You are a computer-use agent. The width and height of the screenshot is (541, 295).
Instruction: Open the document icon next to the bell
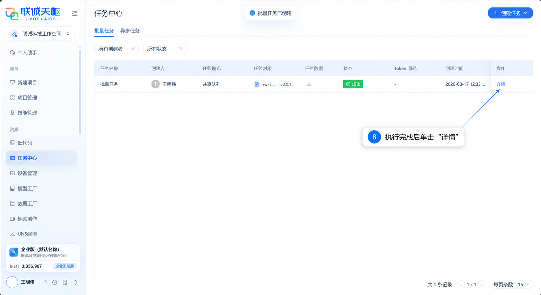65,282
